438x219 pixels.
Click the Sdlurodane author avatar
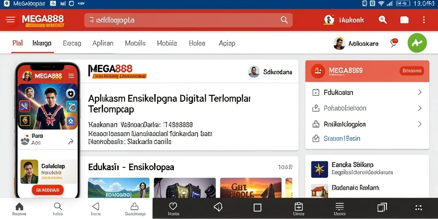pos(254,72)
